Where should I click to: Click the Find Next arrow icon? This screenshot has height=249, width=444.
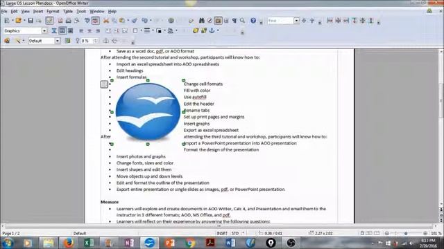tap(304, 21)
